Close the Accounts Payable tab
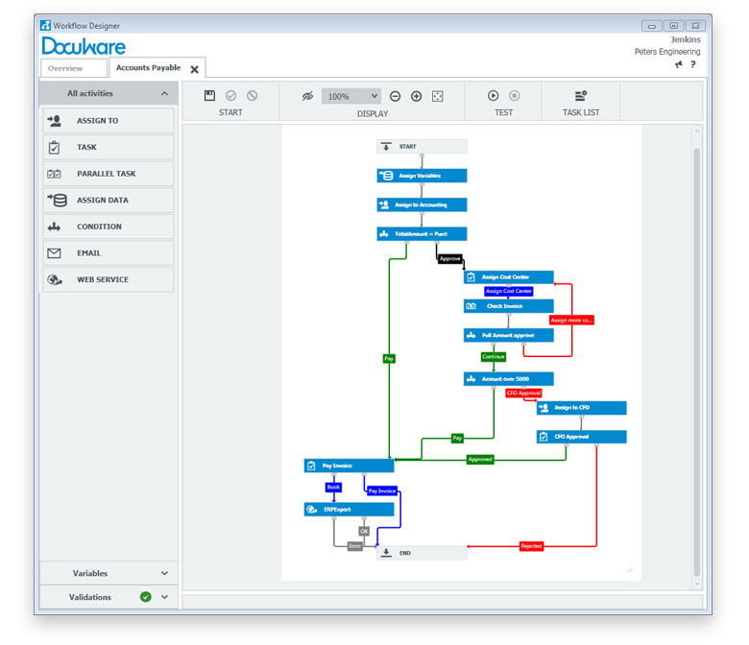The width and height of the screenshot is (749, 645). tap(195, 70)
